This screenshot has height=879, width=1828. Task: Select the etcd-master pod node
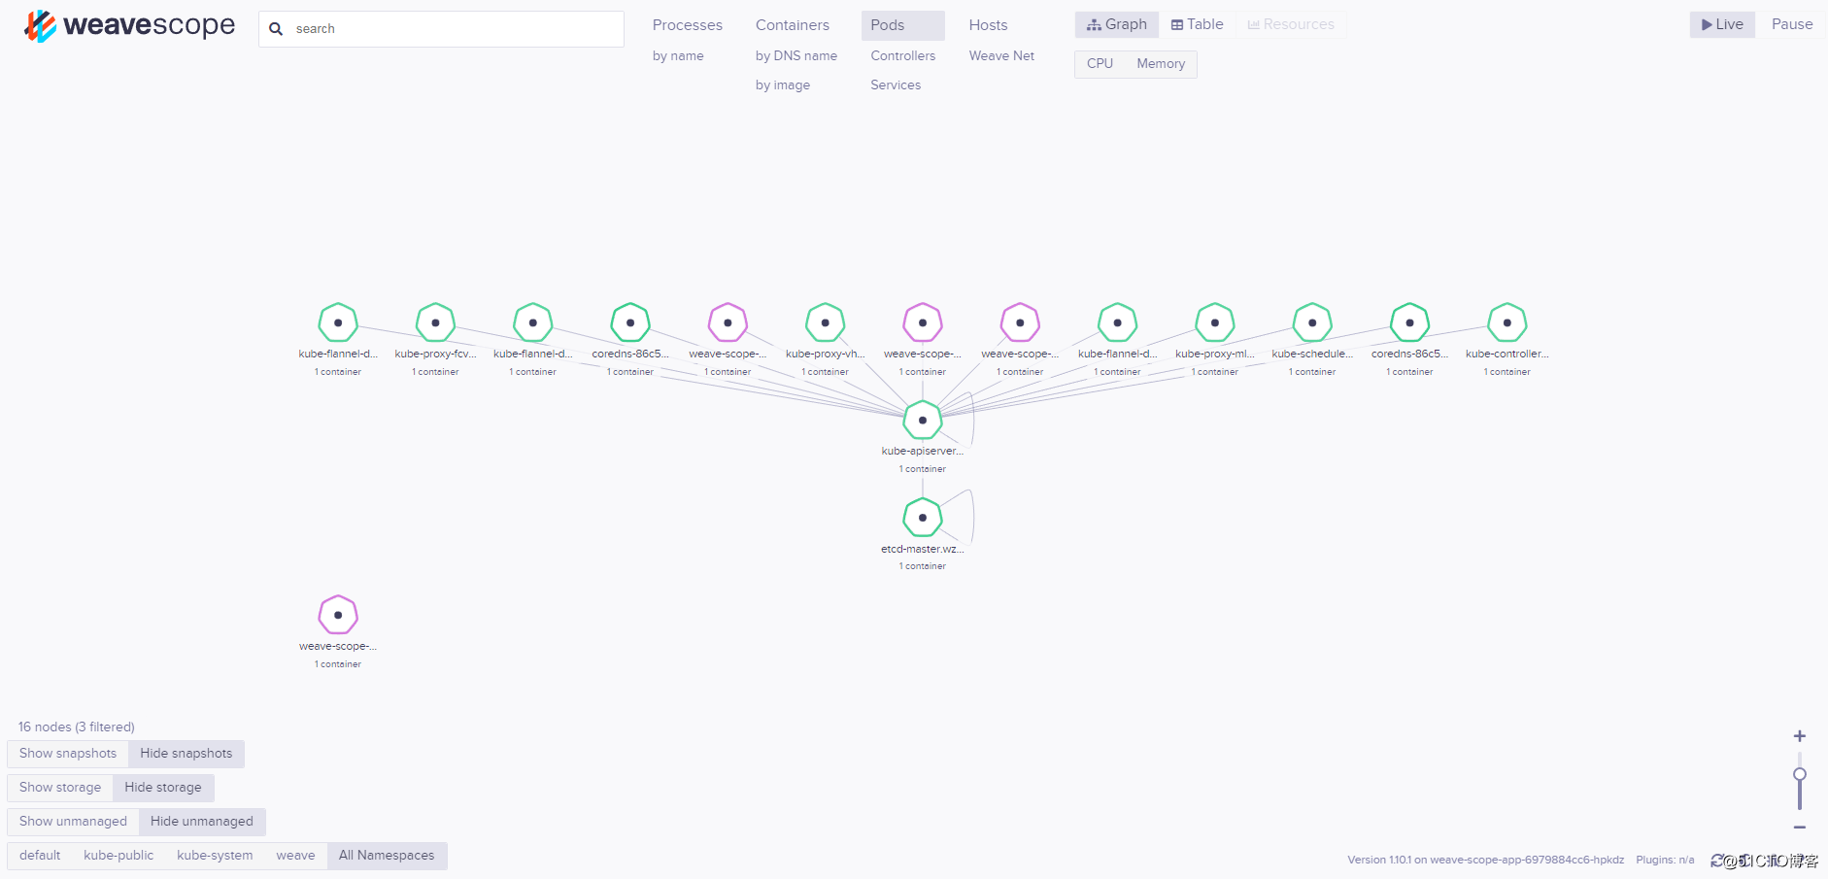(923, 518)
